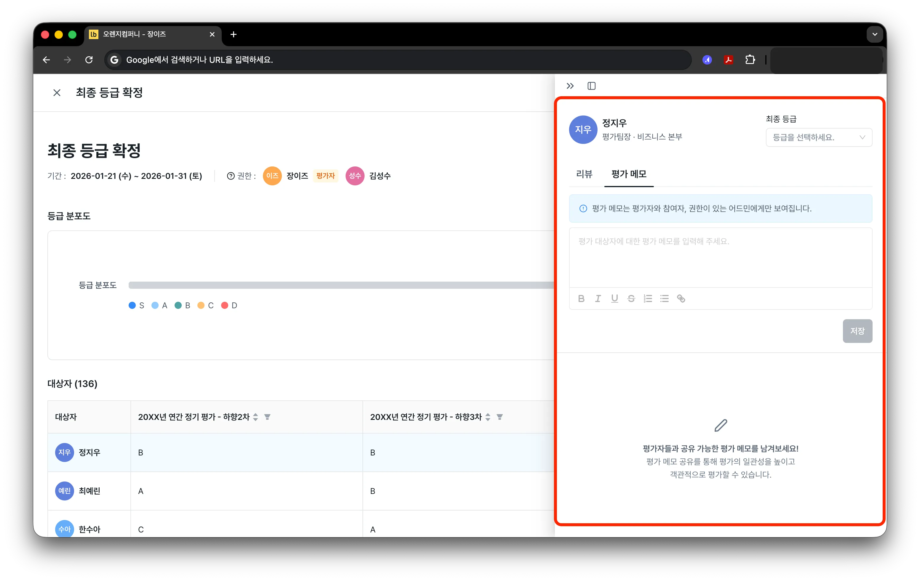
Task: Click the 평가자 badge
Action: point(325,176)
